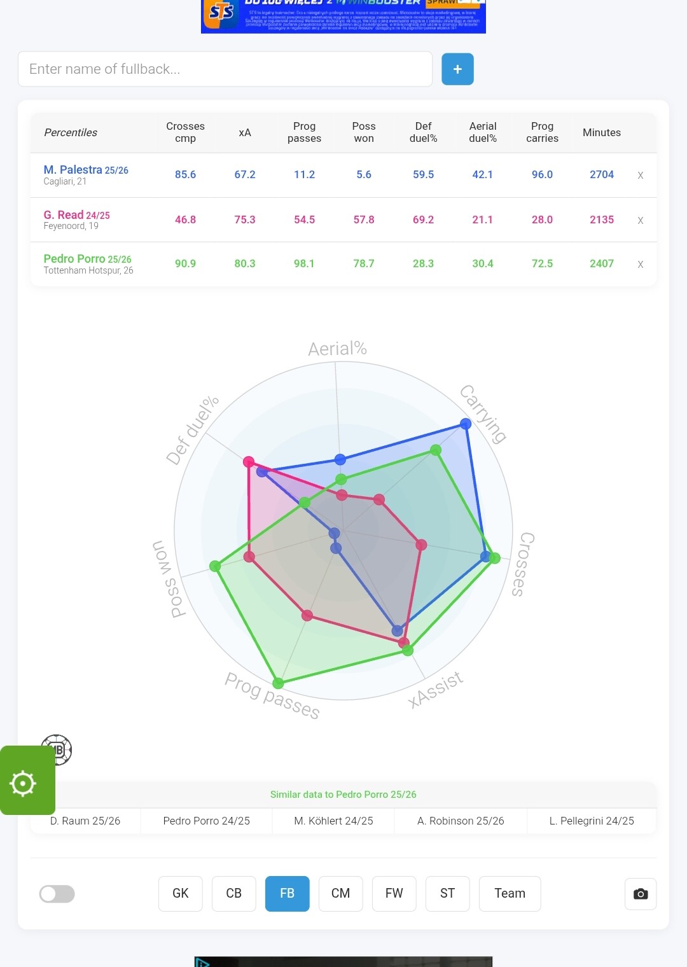The height and width of the screenshot is (967, 687).
Task: Click the STS advertisement banner
Action: (x=343, y=16)
